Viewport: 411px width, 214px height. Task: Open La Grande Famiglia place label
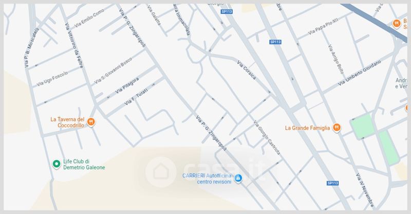307,128
